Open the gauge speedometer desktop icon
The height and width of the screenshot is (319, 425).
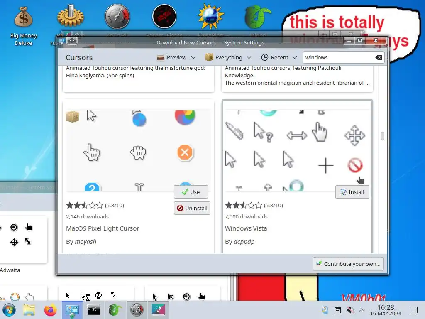(x=117, y=16)
